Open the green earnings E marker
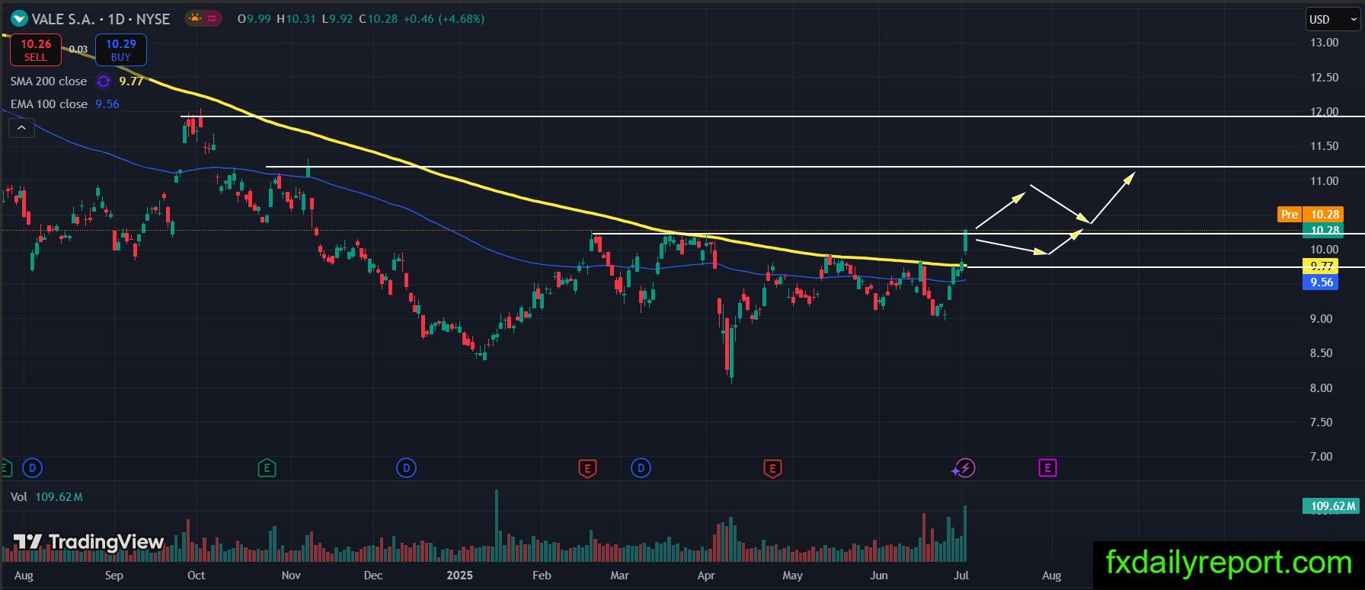Image resolution: width=1365 pixels, height=590 pixels. click(x=267, y=467)
